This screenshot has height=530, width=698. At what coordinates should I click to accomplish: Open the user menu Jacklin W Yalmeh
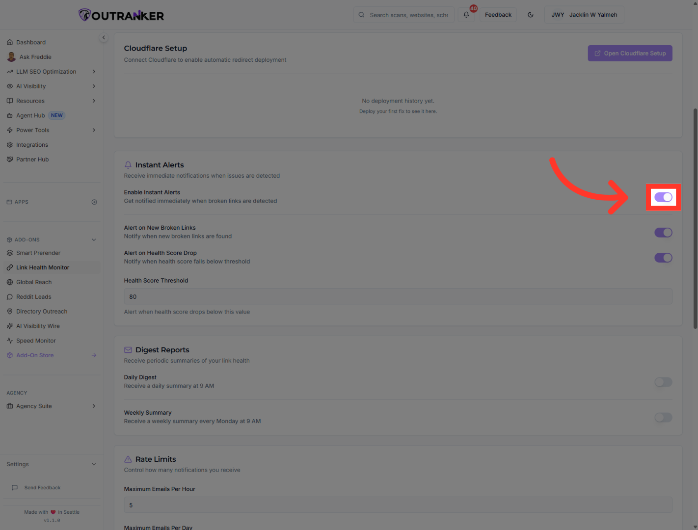[x=584, y=15]
